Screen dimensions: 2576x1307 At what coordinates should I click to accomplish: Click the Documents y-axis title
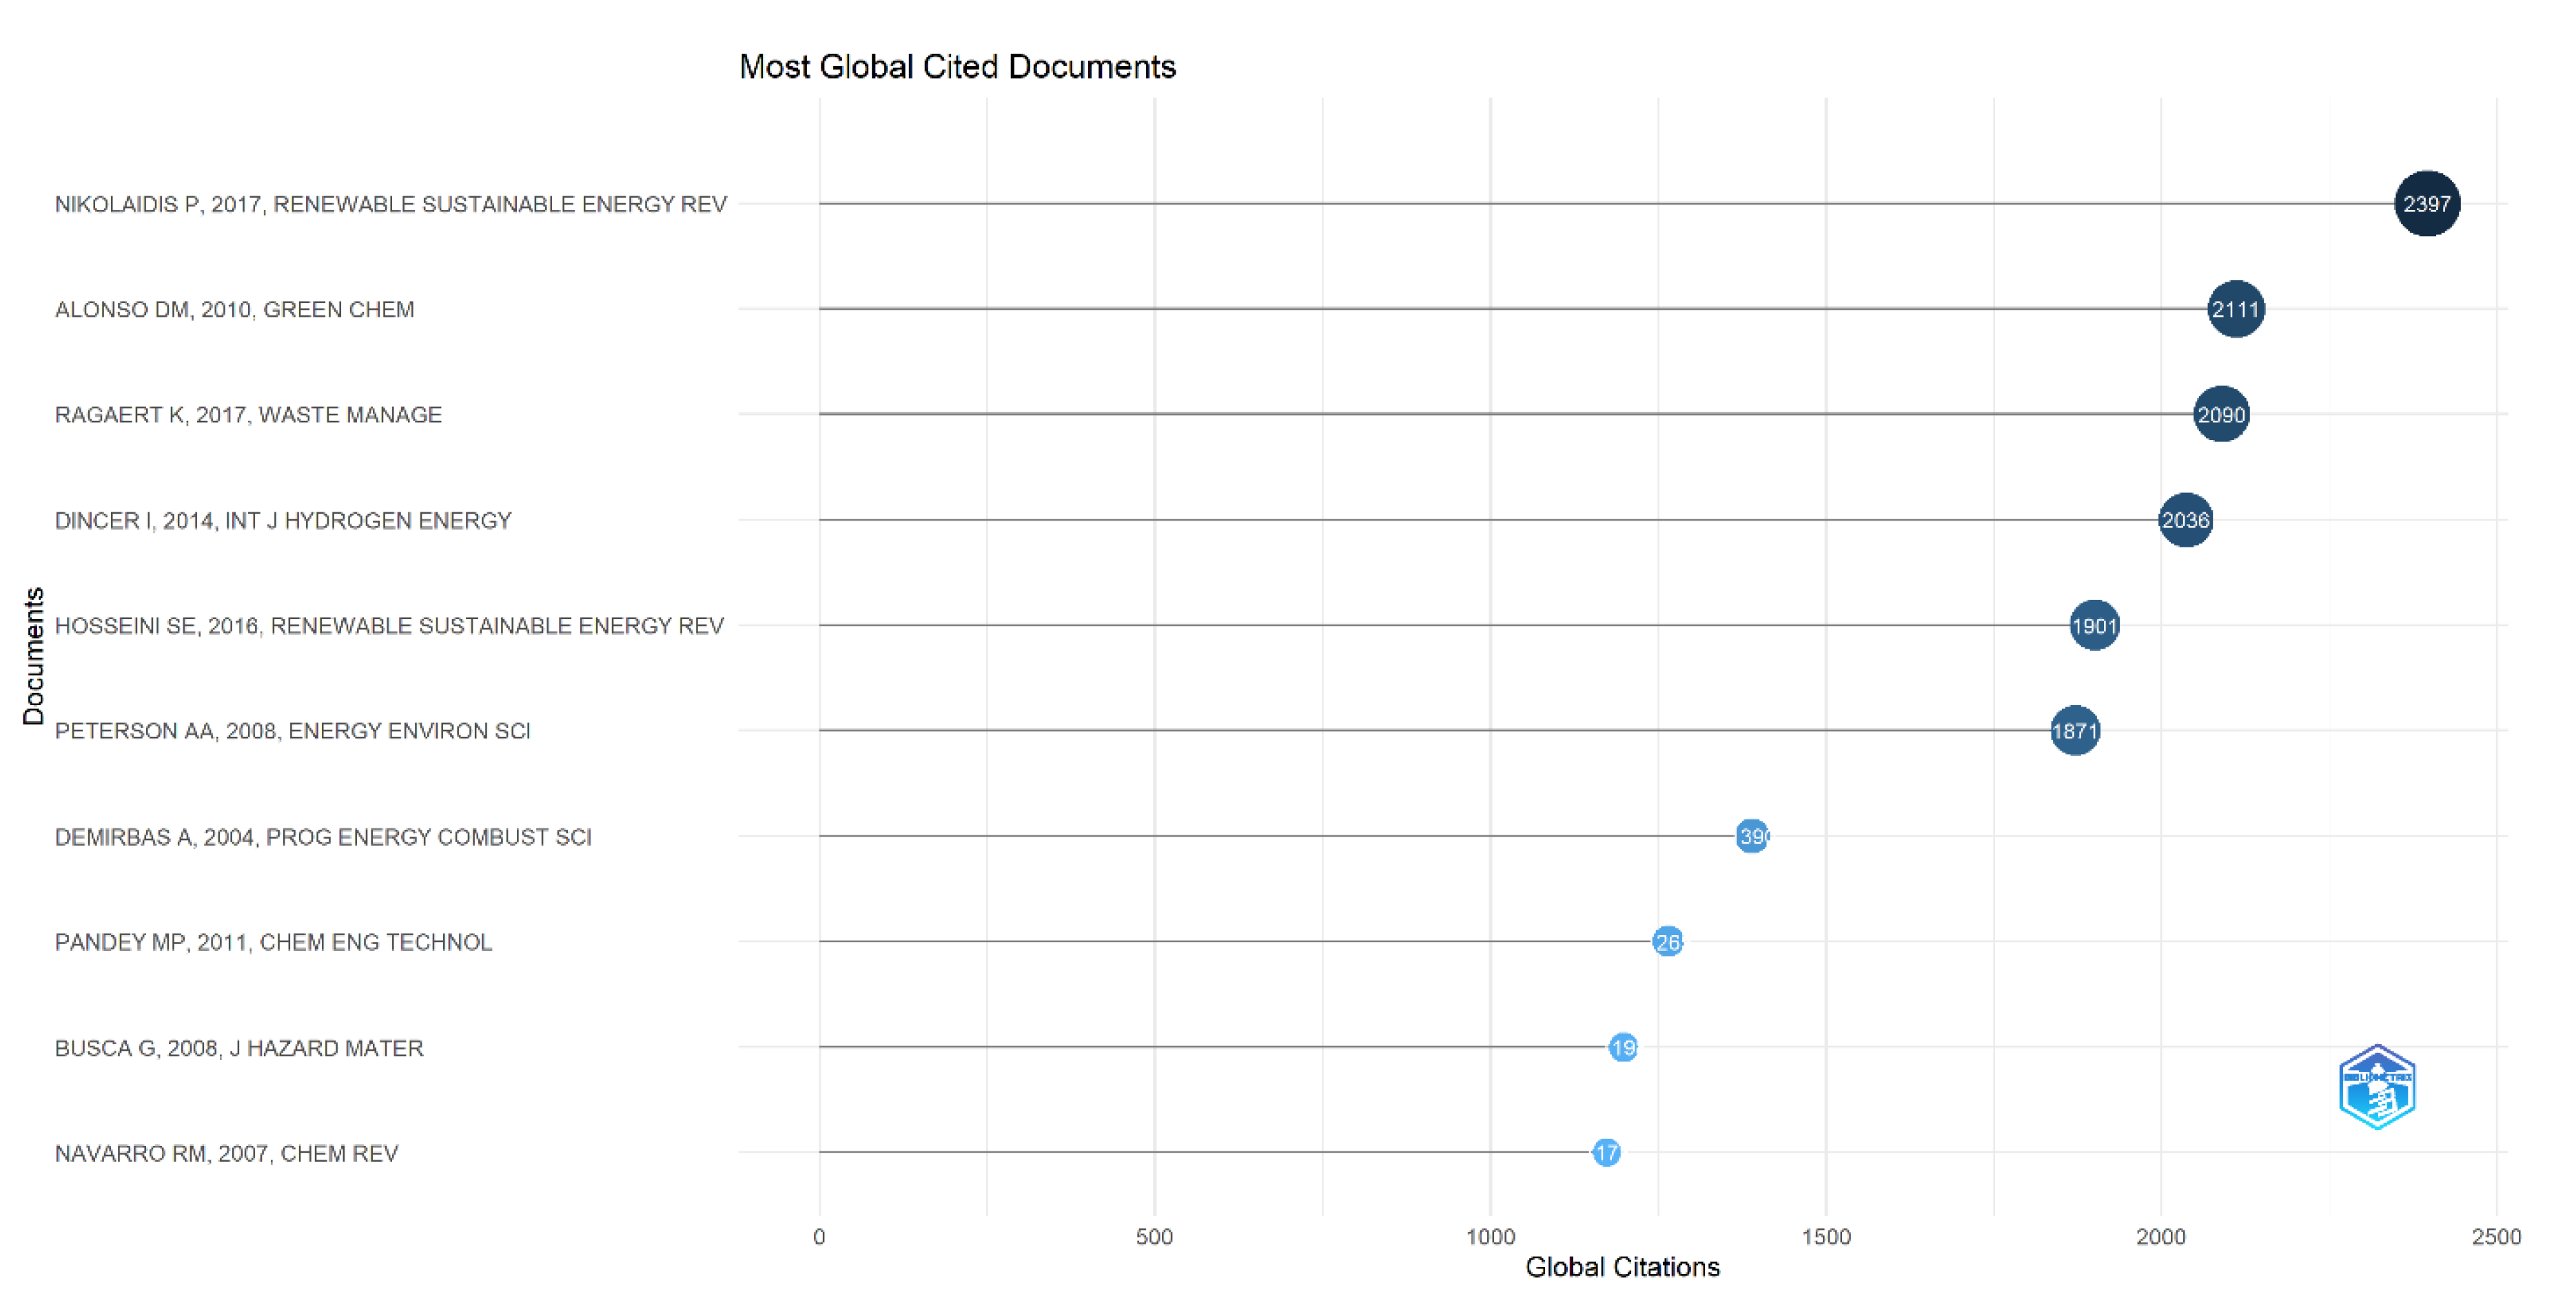(33, 656)
